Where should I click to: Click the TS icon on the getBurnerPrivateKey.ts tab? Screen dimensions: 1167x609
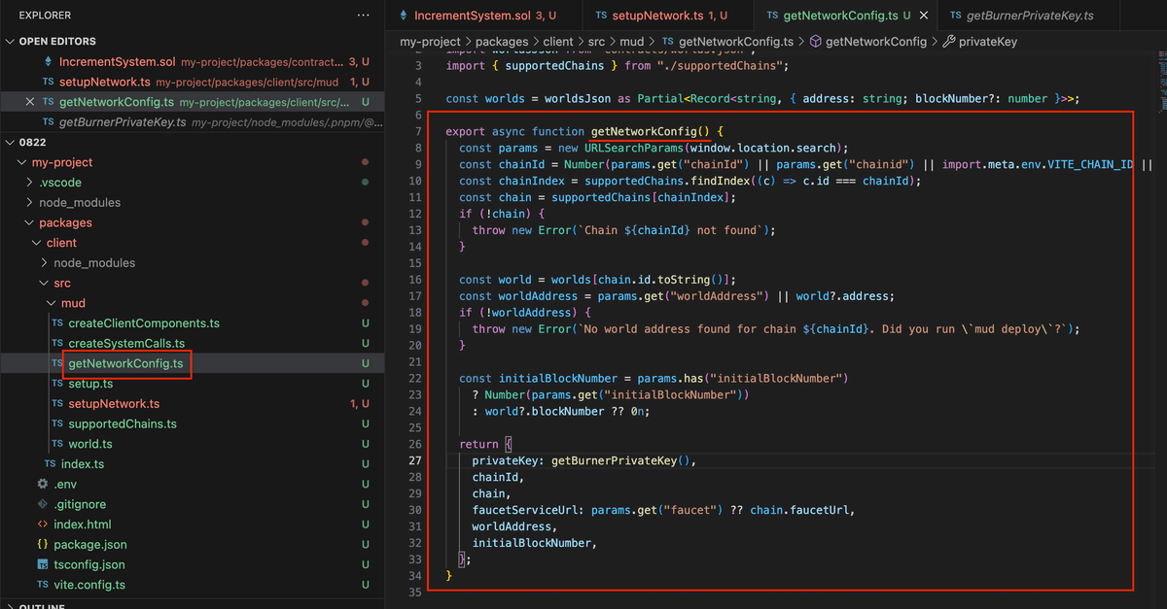tap(956, 16)
